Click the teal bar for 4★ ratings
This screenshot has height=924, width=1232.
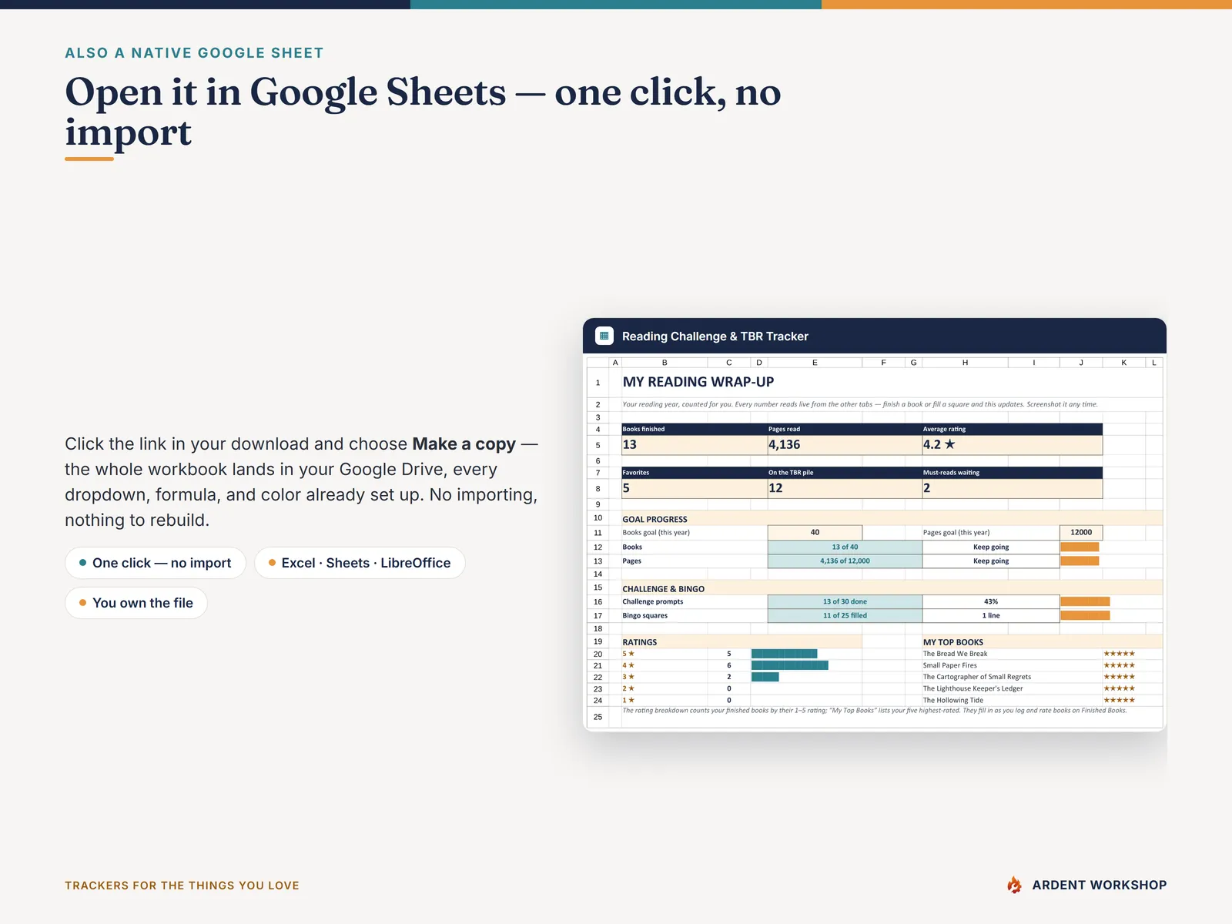point(789,665)
